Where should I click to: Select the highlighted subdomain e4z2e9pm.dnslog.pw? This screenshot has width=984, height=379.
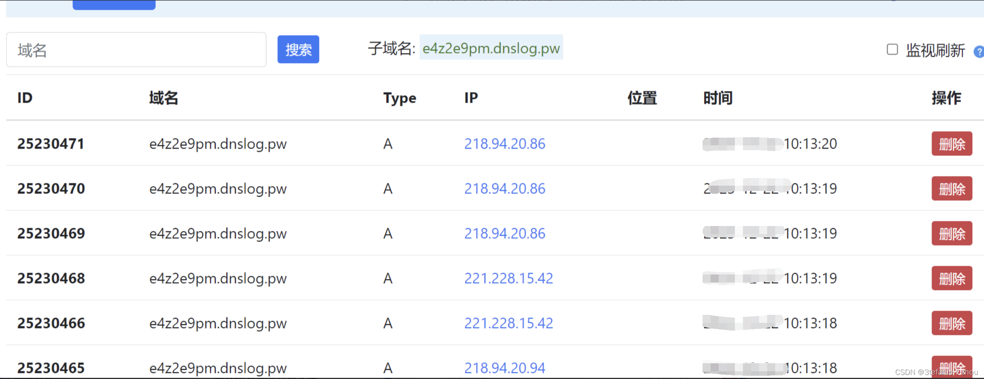tap(491, 48)
